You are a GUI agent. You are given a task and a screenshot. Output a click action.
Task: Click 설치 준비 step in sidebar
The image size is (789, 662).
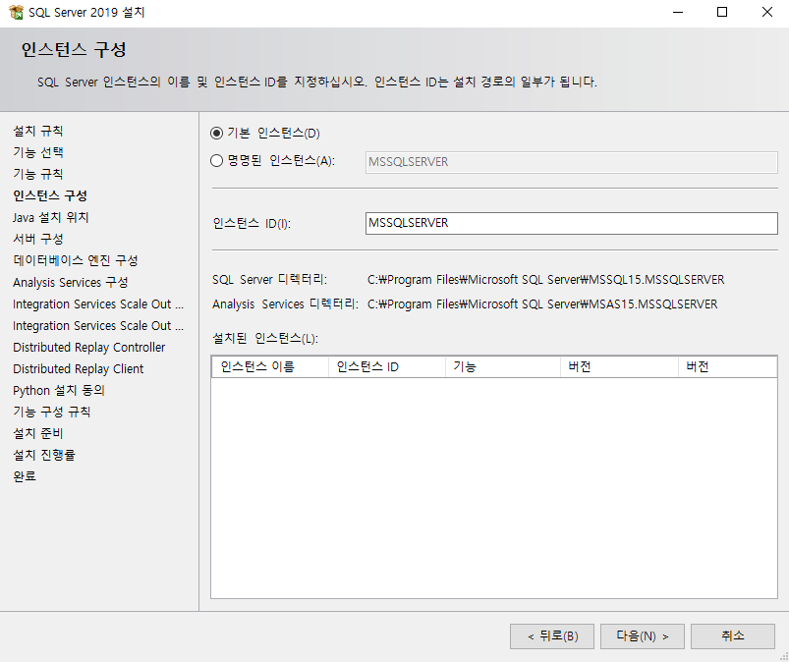[x=38, y=433]
